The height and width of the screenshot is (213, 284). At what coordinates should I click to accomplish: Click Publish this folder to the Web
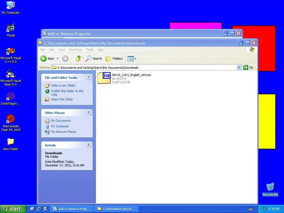coord(67,93)
